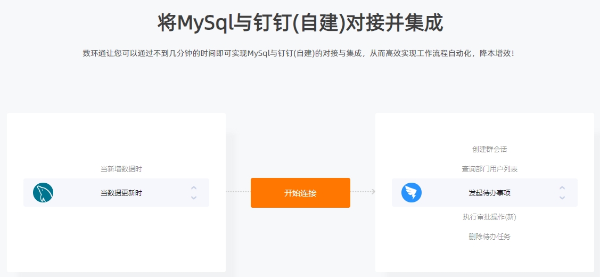
Task: Choose the 执行审批操作(新) action
Action: click(489, 217)
